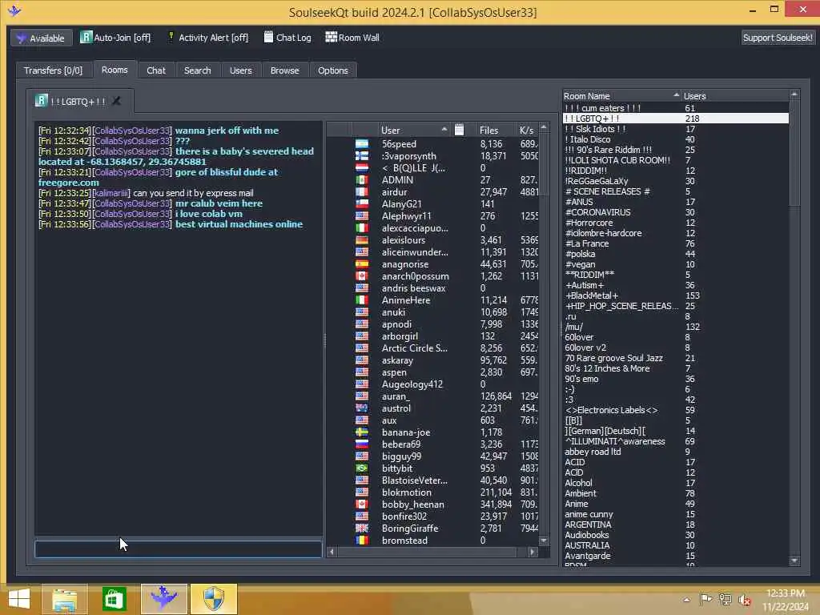
Task: Click the Soulseek bird taskbar icon
Action: click(x=163, y=599)
